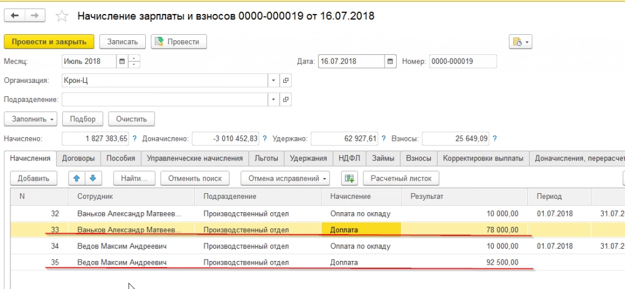
Task: Switch to the Начисления tab
Action: [x=30, y=158]
